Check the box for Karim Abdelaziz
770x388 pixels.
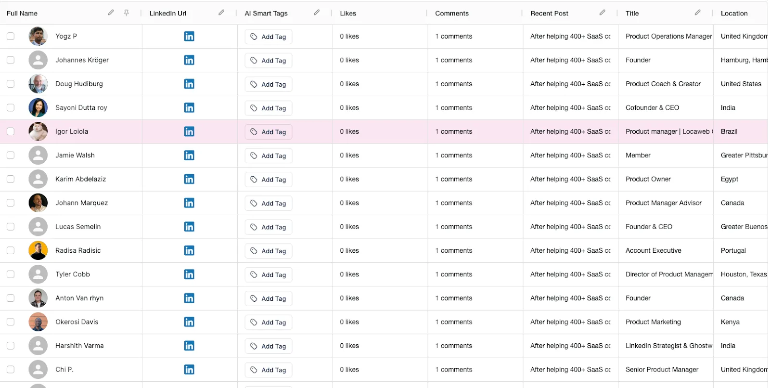[11, 179]
